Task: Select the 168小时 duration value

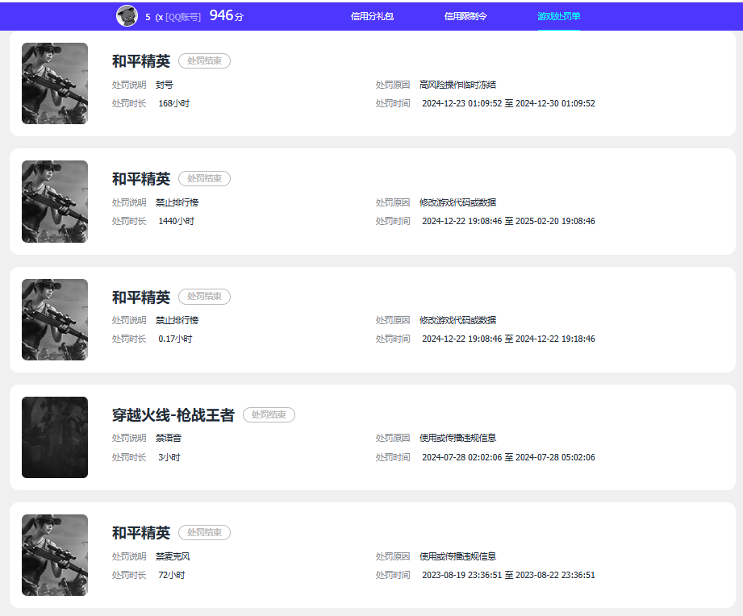Action: point(174,103)
